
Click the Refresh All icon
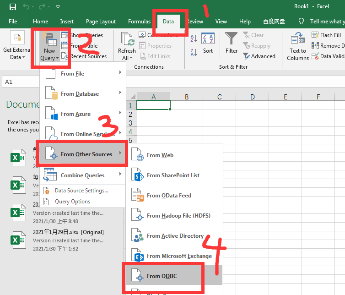point(127,39)
